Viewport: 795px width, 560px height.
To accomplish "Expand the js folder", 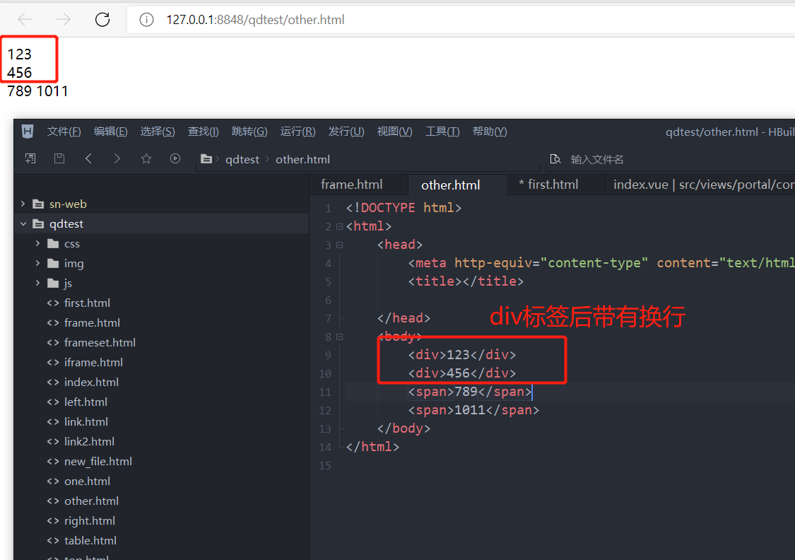I will tap(37, 283).
